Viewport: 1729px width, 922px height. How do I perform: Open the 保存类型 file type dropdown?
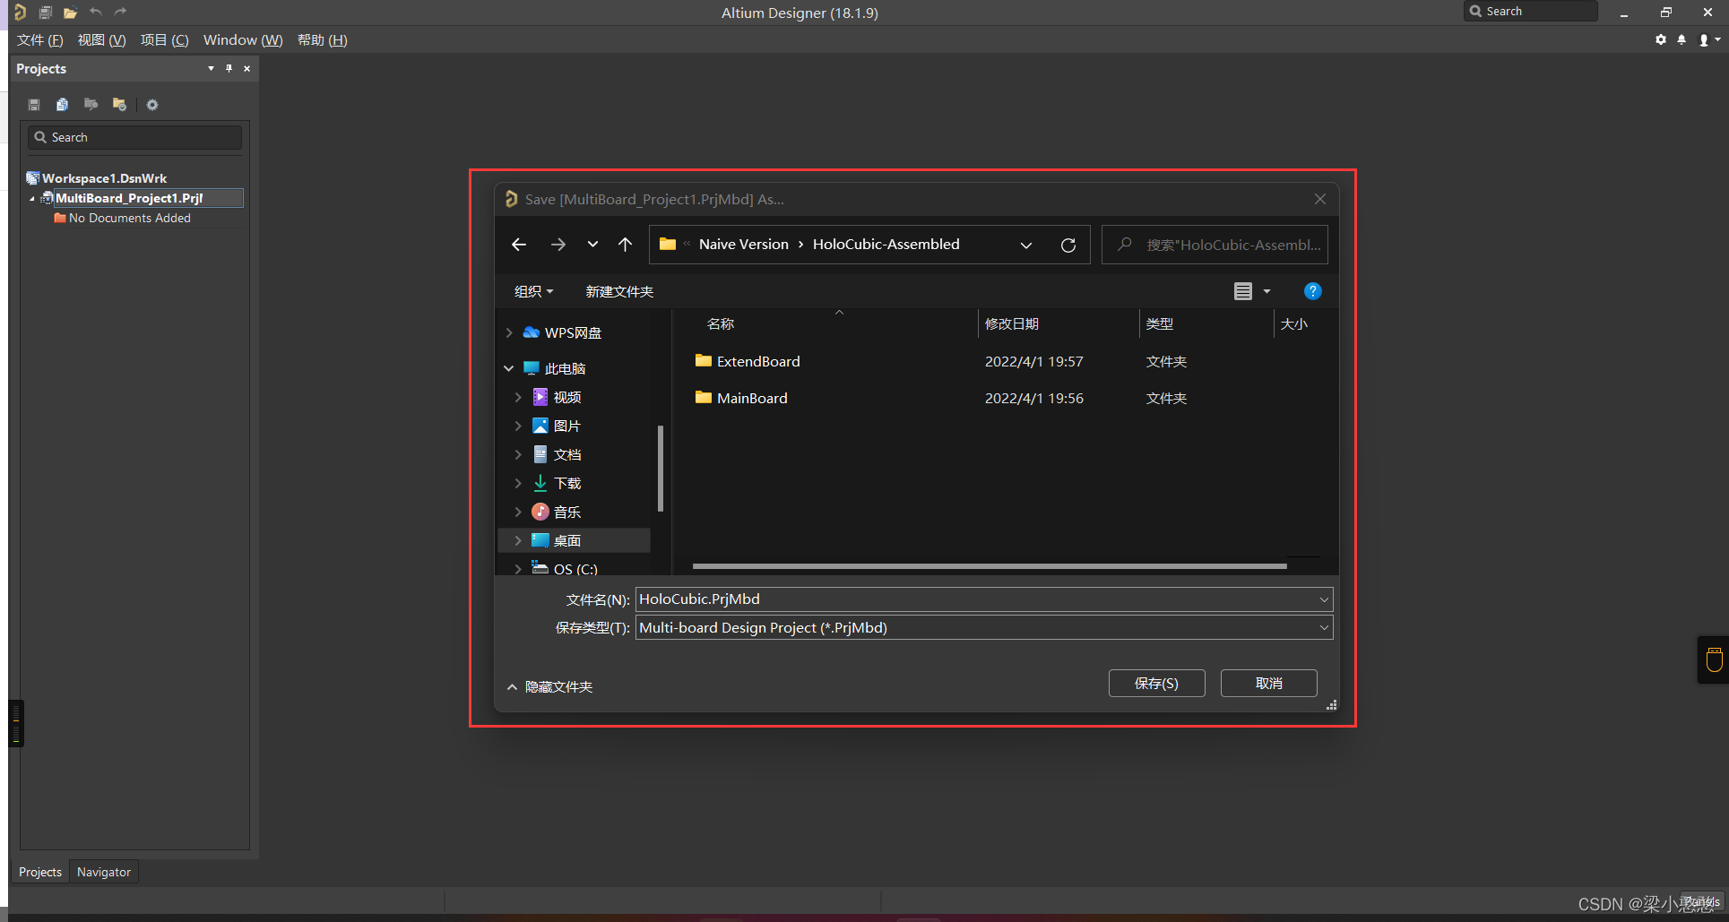[x=1323, y=628]
